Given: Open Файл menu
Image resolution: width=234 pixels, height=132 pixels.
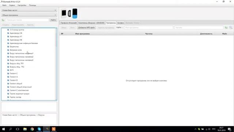Looking at the screenshot, I should click(x=4, y=5).
